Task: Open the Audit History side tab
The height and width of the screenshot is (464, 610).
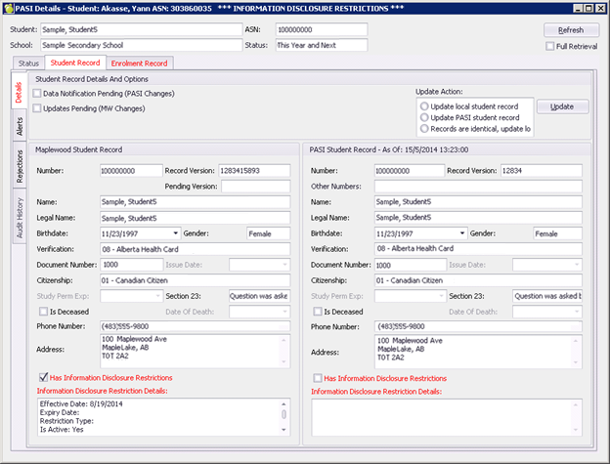Action: pyautogui.click(x=19, y=215)
